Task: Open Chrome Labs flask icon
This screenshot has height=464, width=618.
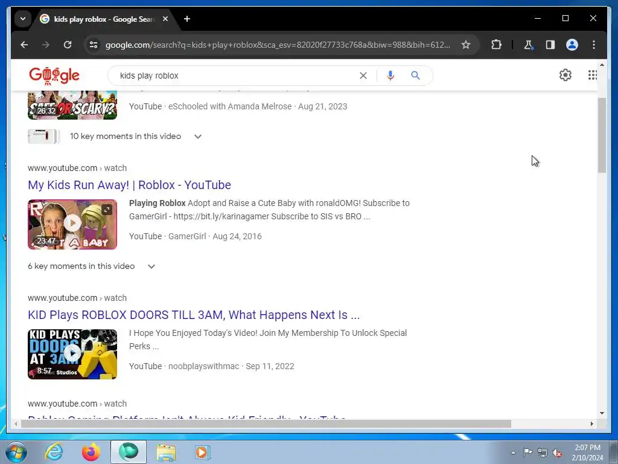Action: (x=529, y=45)
